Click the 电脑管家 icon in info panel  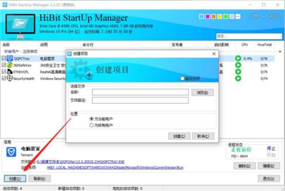[11, 152]
